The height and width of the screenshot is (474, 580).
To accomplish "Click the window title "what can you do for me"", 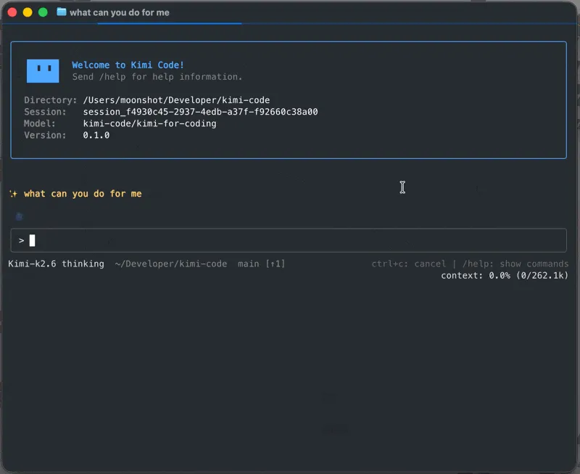I will [x=119, y=12].
